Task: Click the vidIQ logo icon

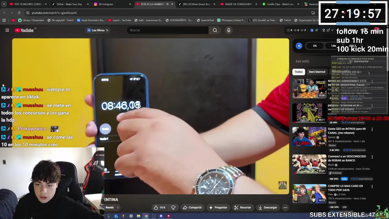Action: click(299, 46)
